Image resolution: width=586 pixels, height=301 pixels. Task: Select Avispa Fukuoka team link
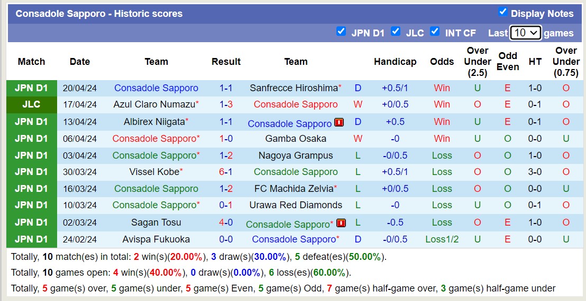coord(156,239)
